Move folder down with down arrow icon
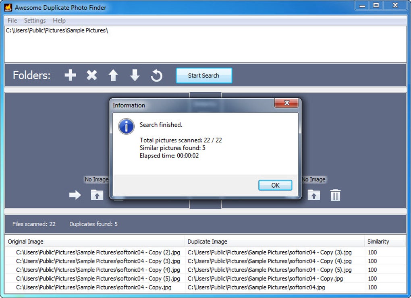 click(x=135, y=75)
